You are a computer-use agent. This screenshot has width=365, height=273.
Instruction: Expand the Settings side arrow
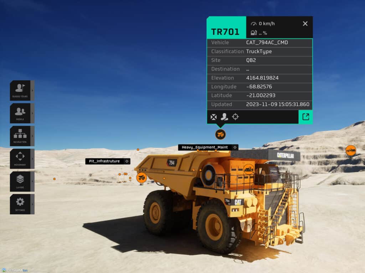32,204
